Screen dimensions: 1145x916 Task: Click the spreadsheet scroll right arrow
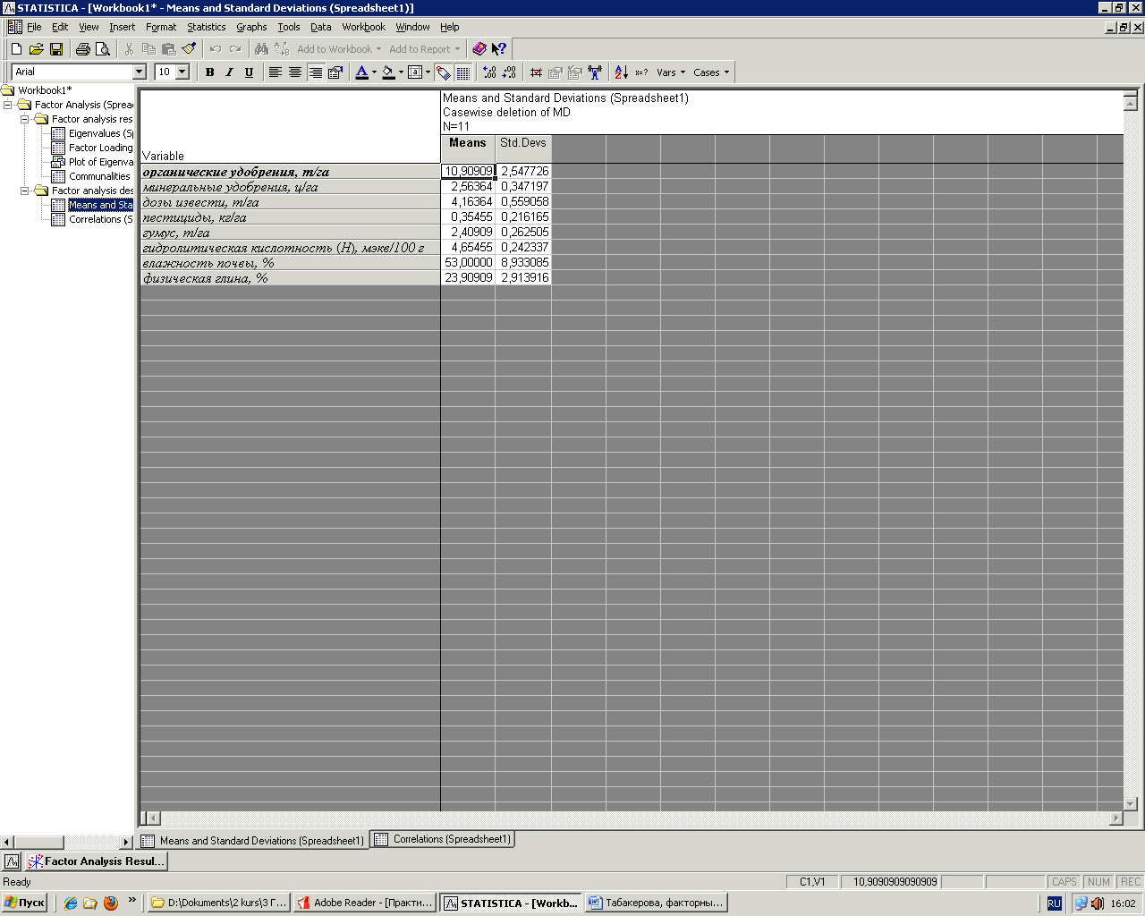click(x=1115, y=818)
